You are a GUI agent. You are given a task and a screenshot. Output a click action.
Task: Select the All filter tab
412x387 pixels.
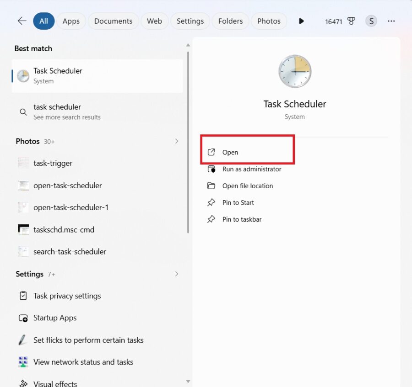coord(43,21)
